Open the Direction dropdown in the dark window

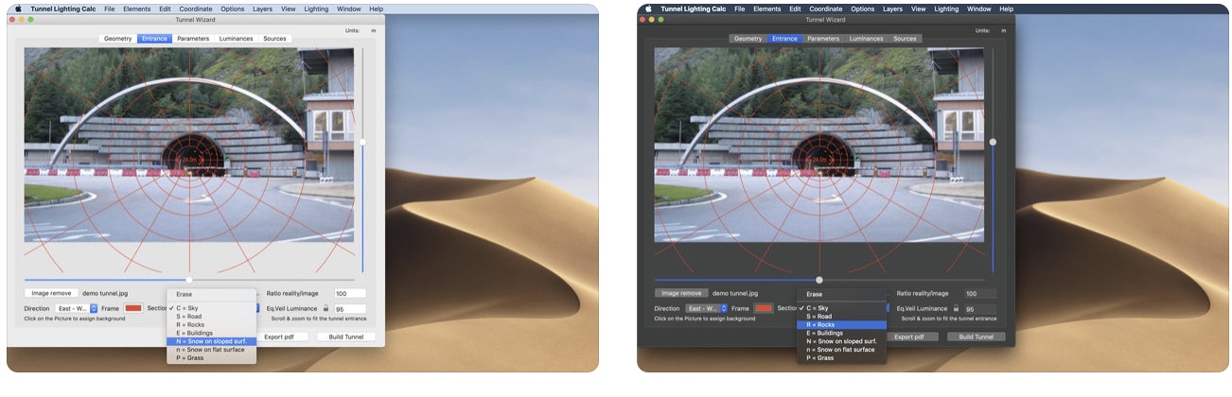[x=707, y=308]
